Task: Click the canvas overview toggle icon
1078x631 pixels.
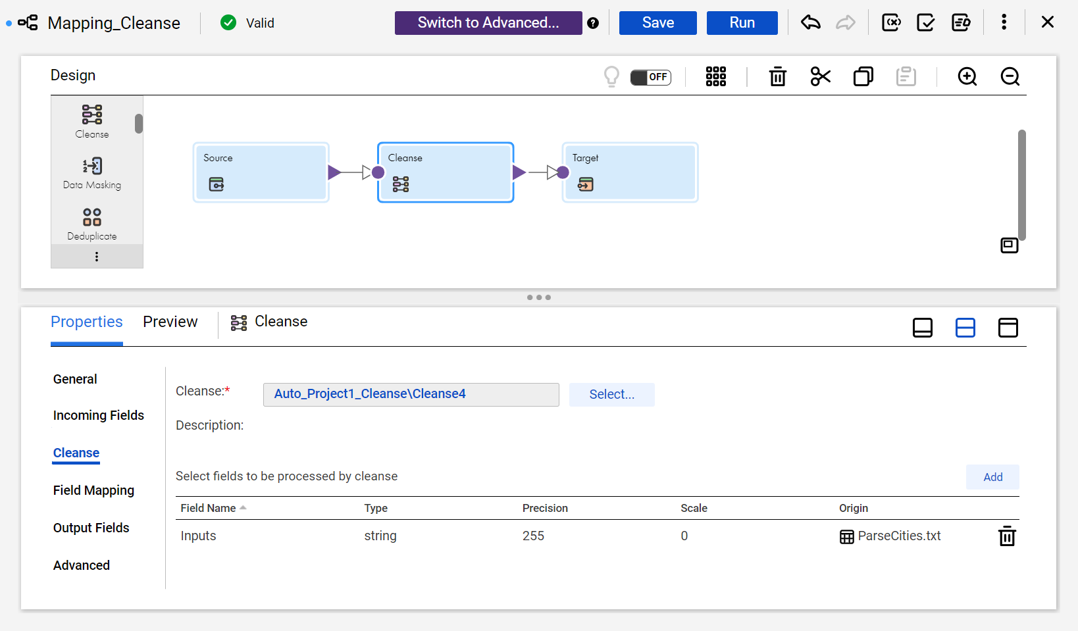Action: [x=1010, y=245]
